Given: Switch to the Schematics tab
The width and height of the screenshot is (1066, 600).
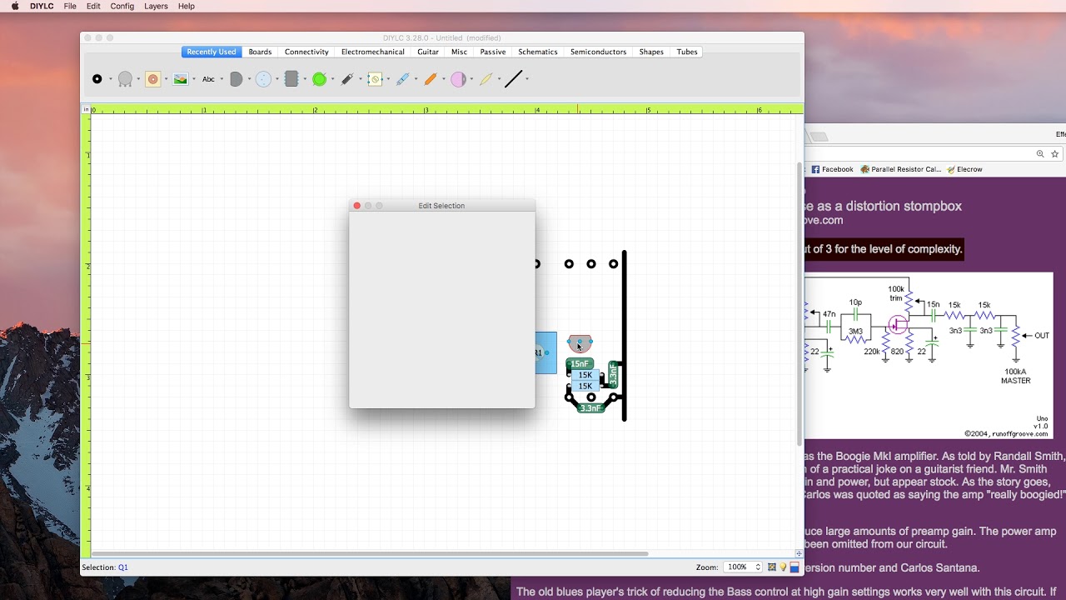Looking at the screenshot, I should point(538,52).
